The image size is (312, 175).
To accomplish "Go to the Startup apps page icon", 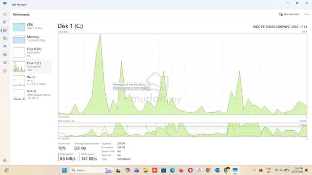I will 5,47.
